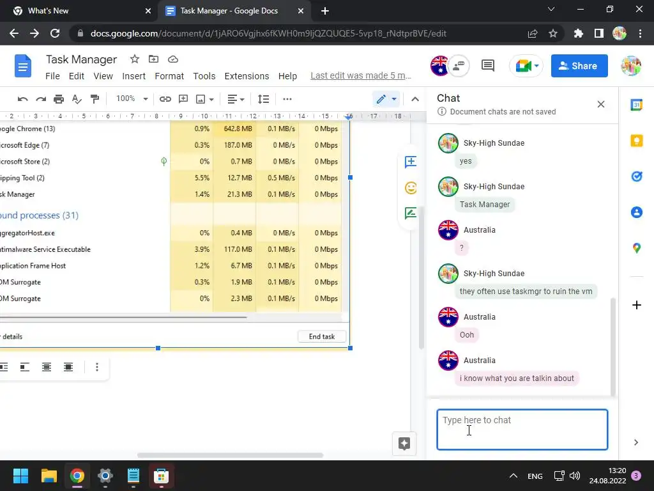654x491 pixels.
Task: Open the Google account avatar
Action: click(x=630, y=66)
